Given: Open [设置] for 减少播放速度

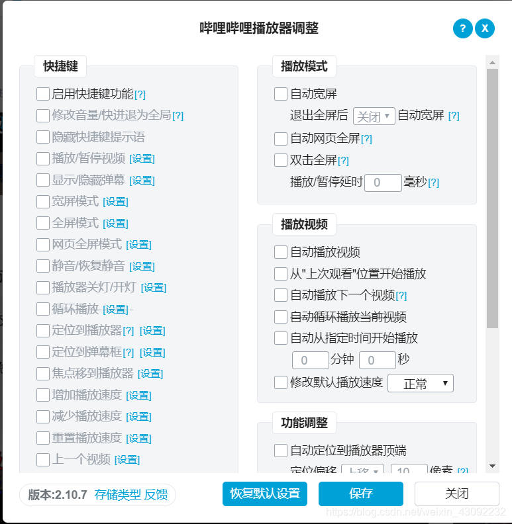Looking at the screenshot, I should (138, 417).
